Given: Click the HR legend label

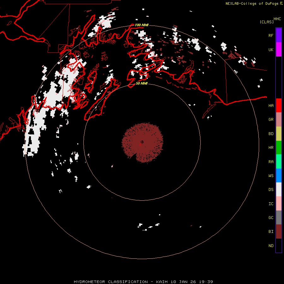Looking at the screenshot, I should pyautogui.click(x=271, y=148).
